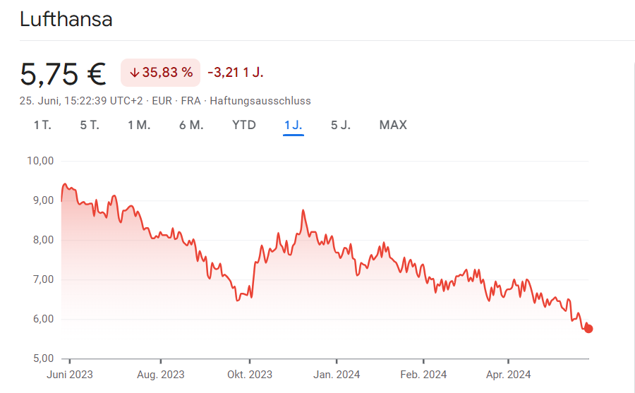Click the down arrow in percentage badge
The image size is (635, 393).
(x=135, y=73)
